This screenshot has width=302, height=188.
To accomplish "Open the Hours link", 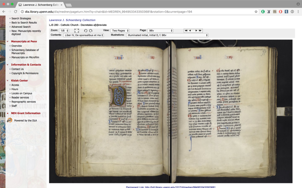I will pyautogui.click(x=15, y=89).
